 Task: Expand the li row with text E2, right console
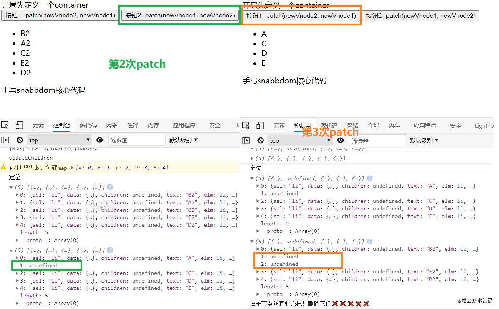tap(258, 272)
